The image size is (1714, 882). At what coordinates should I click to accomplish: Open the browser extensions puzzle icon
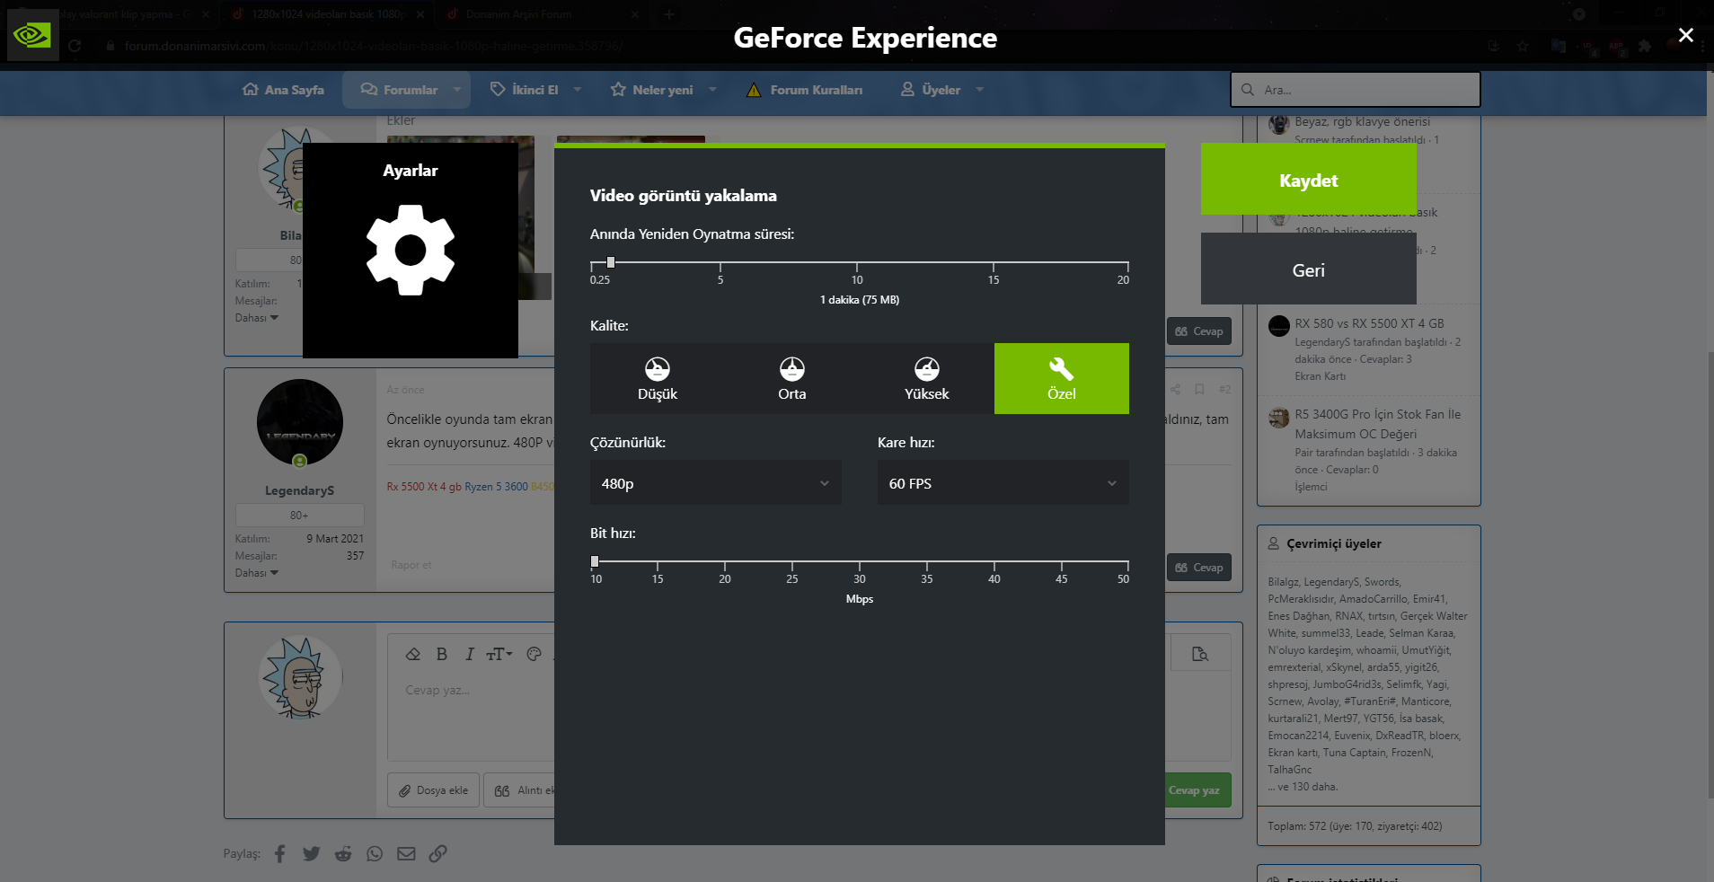pos(1645,46)
